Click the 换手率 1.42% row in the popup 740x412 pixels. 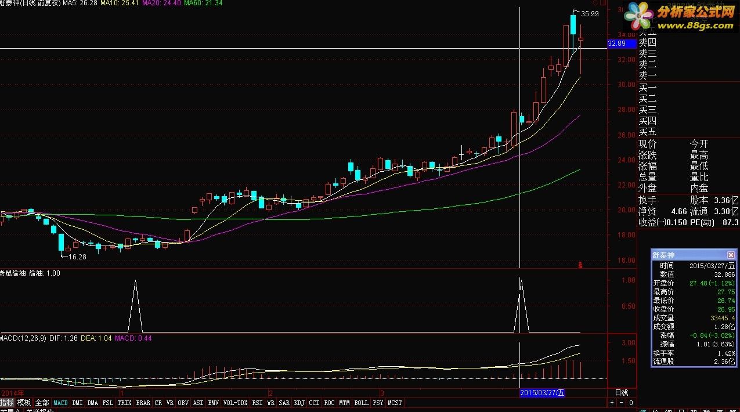click(x=694, y=352)
